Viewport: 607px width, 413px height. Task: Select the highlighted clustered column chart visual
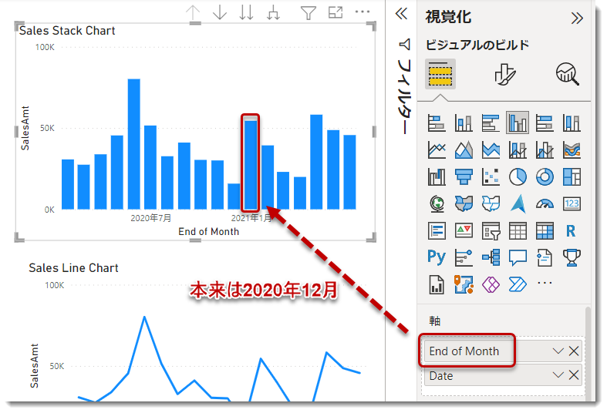(x=518, y=123)
